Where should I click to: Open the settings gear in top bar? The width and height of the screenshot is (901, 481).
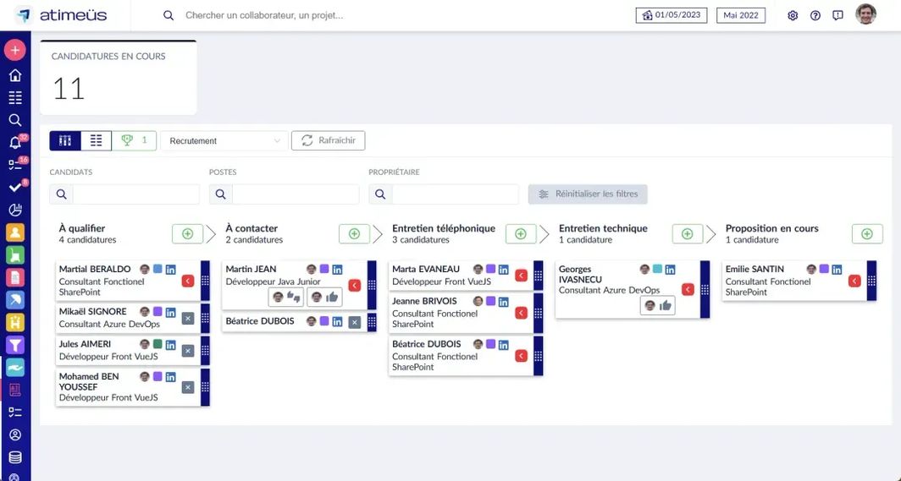(x=793, y=15)
